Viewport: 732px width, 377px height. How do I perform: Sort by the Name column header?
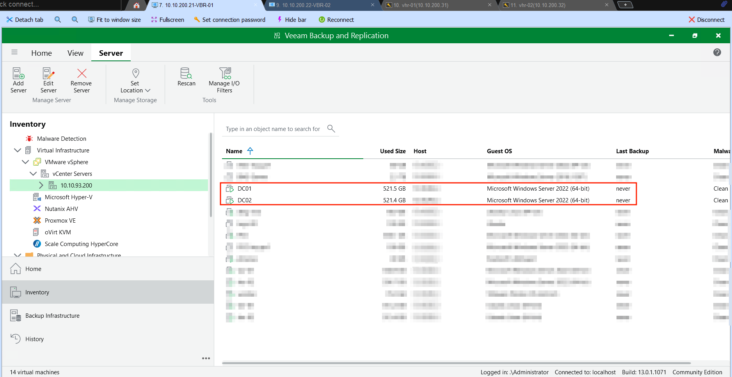(234, 151)
